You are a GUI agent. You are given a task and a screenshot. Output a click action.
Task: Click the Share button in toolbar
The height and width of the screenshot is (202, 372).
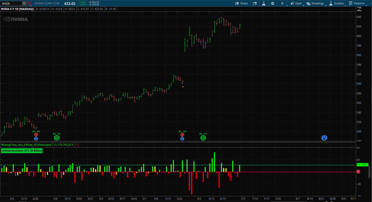click(241, 3)
